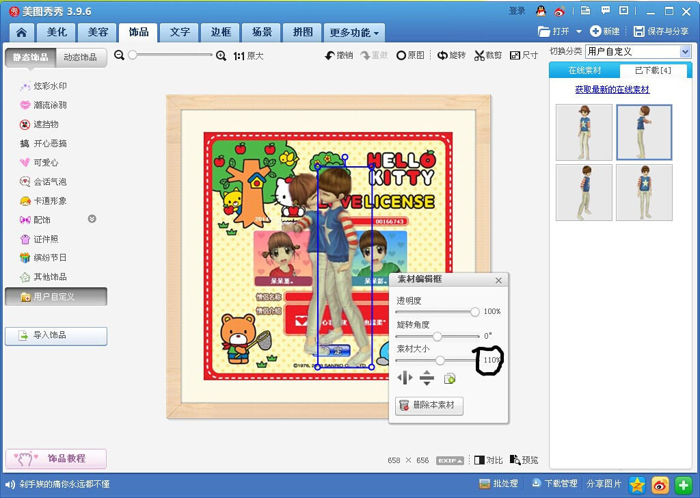The width and height of the screenshot is (700, 498).
Task: Select the 潮流涂鸦 category
Action: click(43, 105)
